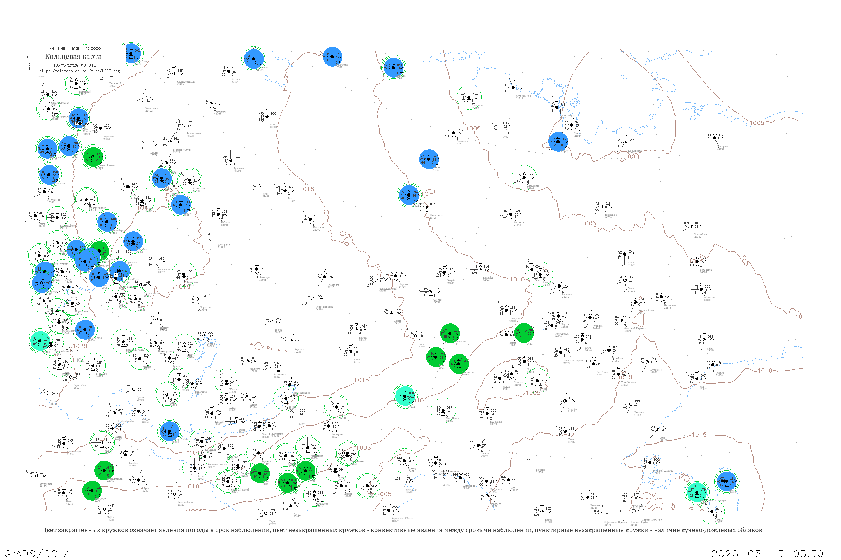Click the 'Вилюйск 24641' station label

[488, 279]
